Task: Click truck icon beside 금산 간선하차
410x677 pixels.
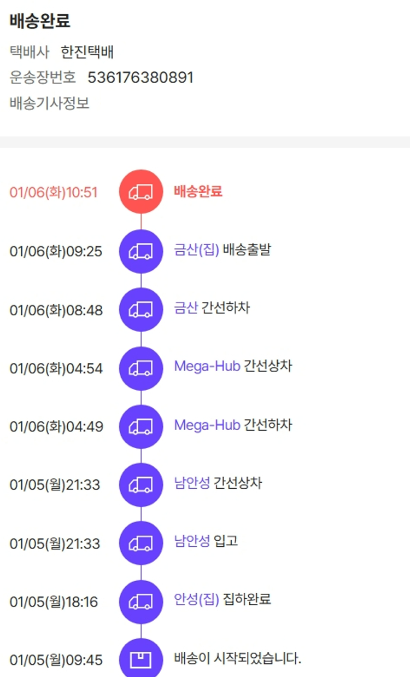Action: click(141, 310)
